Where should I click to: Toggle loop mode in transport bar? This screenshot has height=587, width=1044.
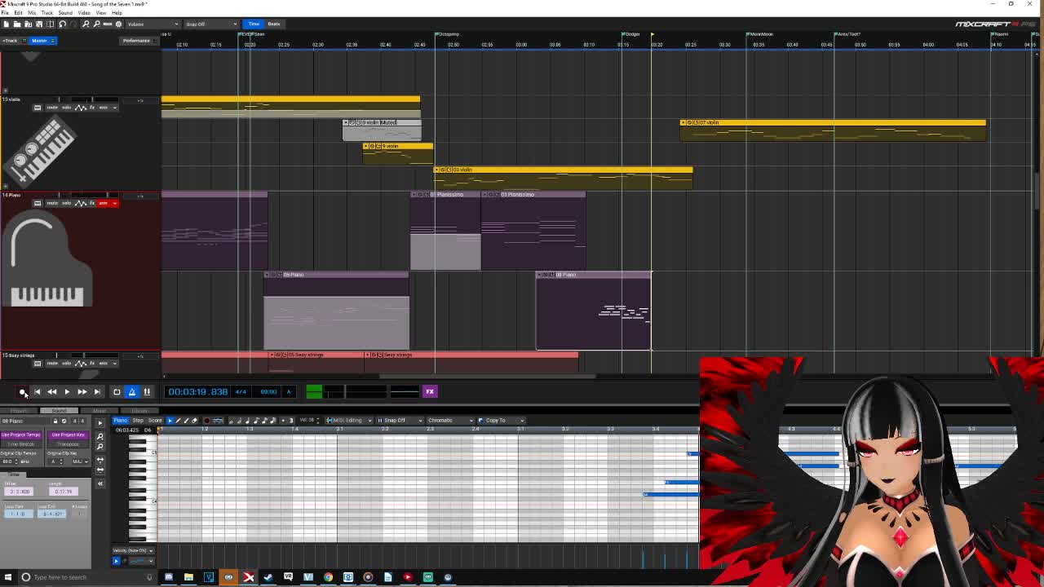click(117, 392)
